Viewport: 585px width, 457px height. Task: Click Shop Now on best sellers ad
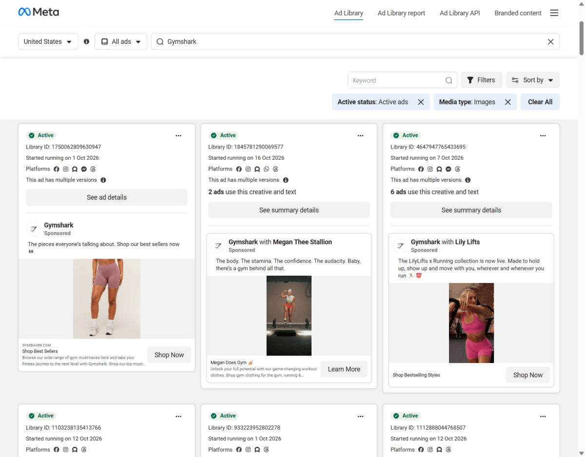click(169, 355)
